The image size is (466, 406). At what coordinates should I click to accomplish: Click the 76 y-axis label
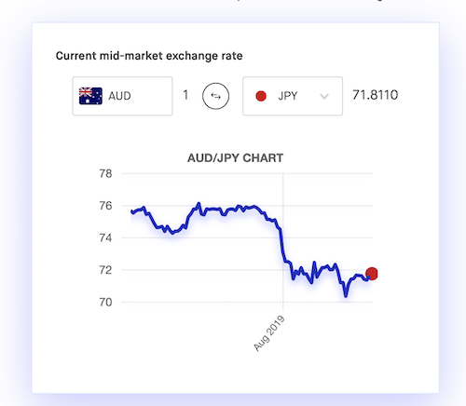[x=105, y=206]
